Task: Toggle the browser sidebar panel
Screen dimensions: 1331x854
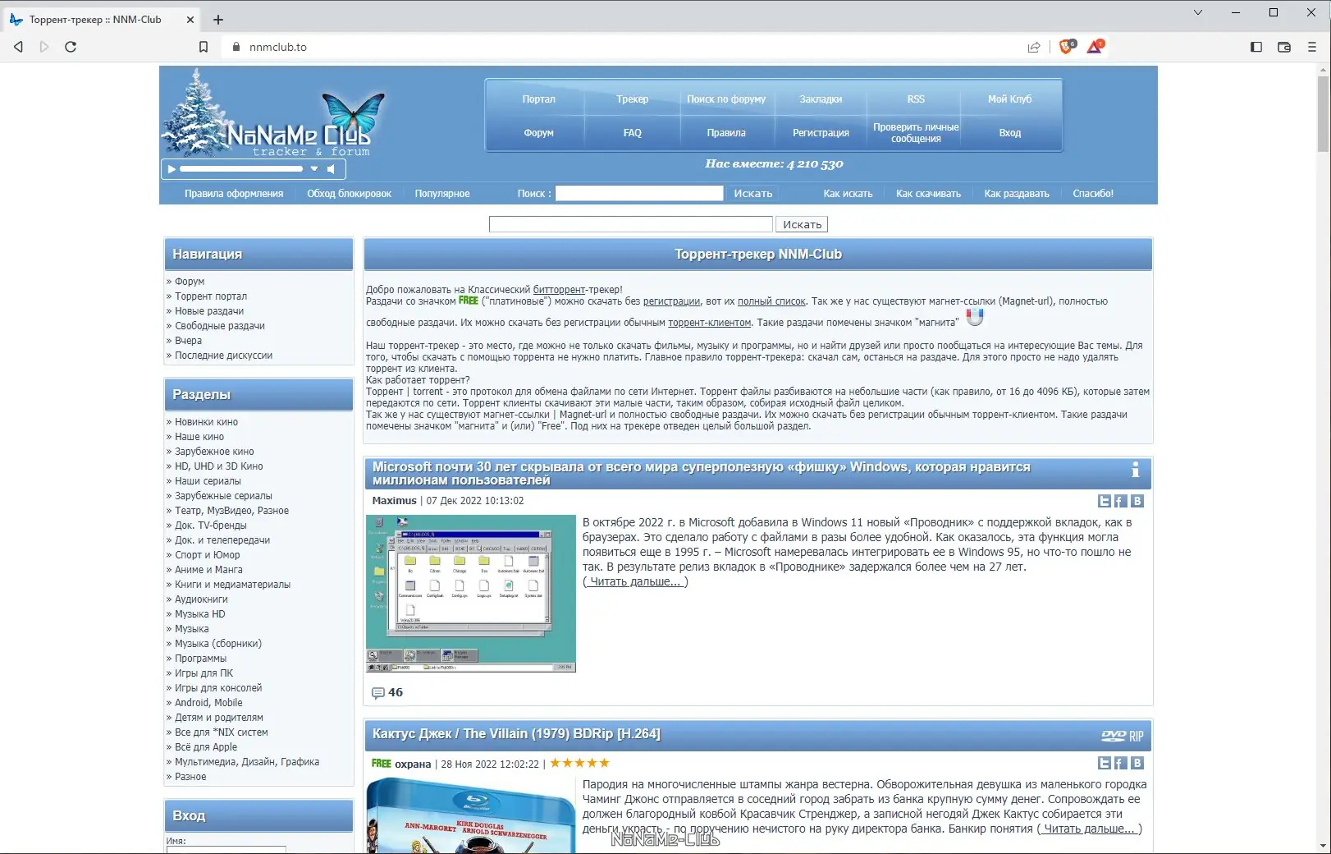Action: (1256, 47)
